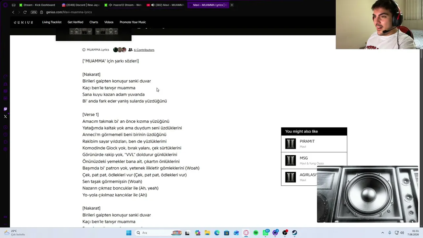Screen dimensions: 423x238
Task: Open WhatsApp from the taskbar
Action: point(266,233)
